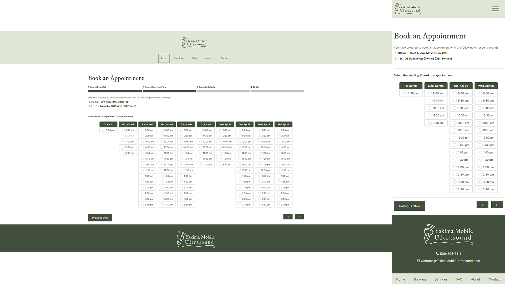Open the FAQ page in top navigation

(194, 58)
